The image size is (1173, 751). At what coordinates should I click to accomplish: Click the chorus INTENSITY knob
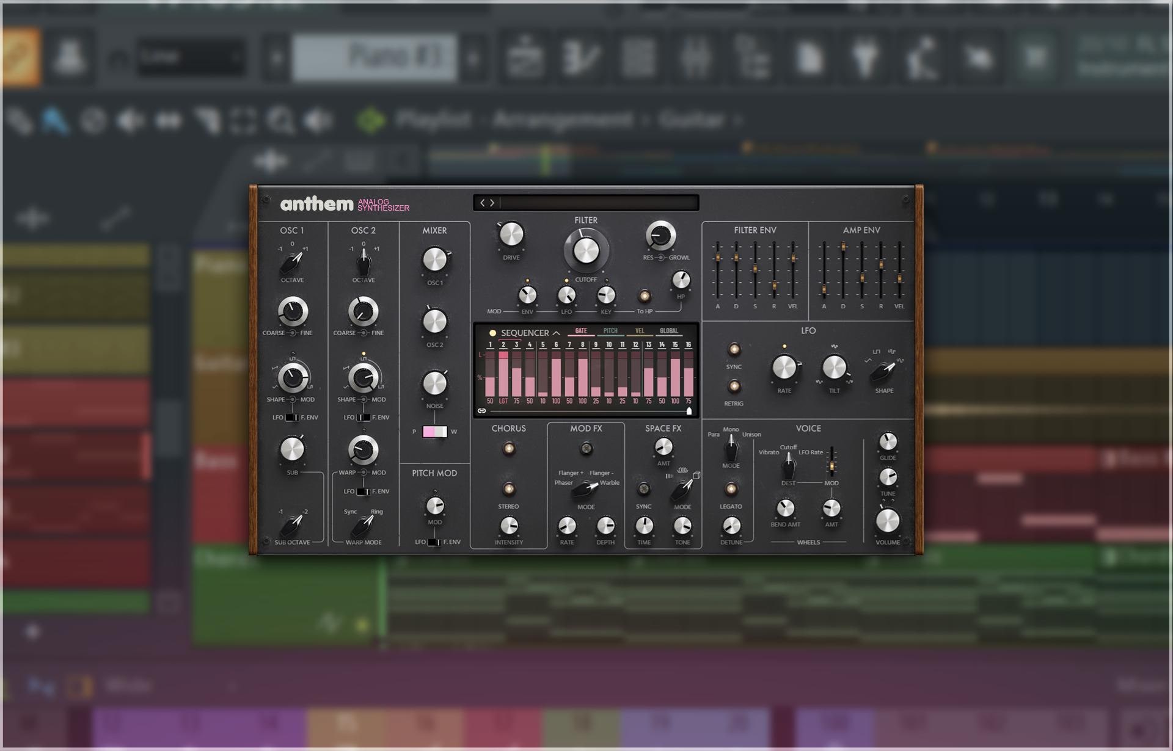[509, 526]
